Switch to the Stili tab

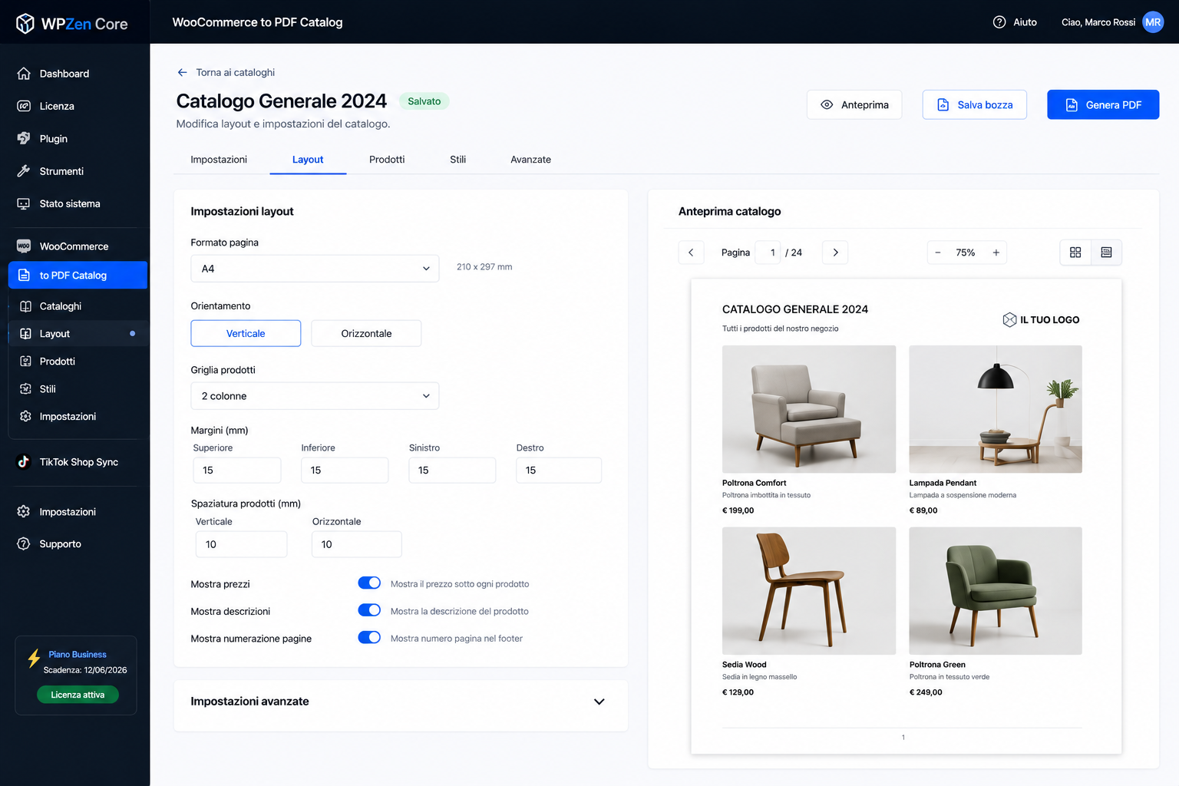pos(457,160)
